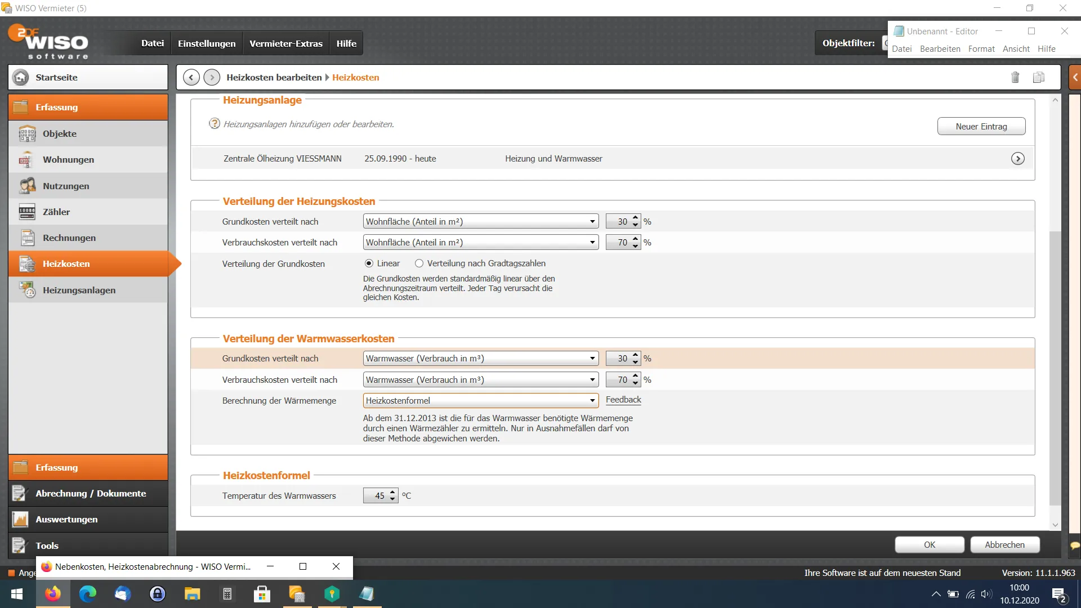Open Heizungsanlagen in the sidebar
The height and width of the screenshot is (608, 1081).
tap(79, 290)
